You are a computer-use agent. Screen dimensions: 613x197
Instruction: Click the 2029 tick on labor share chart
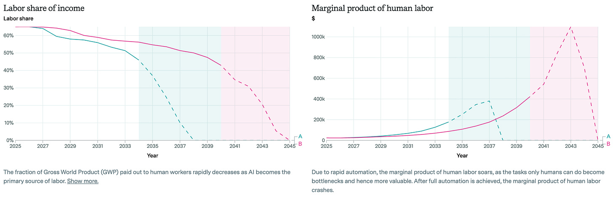tap(70, 146)
